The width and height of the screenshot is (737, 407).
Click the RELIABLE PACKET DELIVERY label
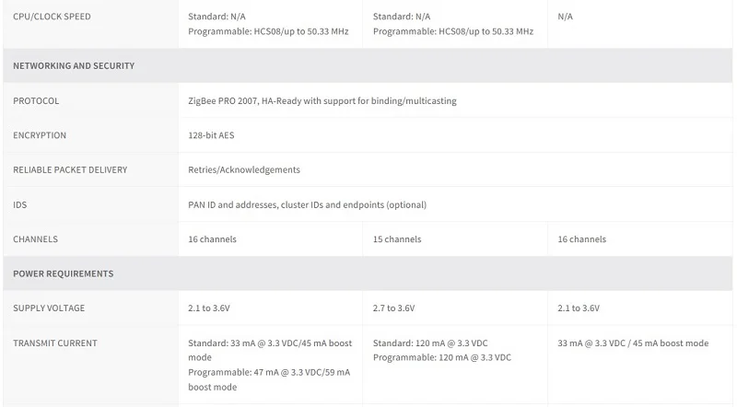click(70, 170)
